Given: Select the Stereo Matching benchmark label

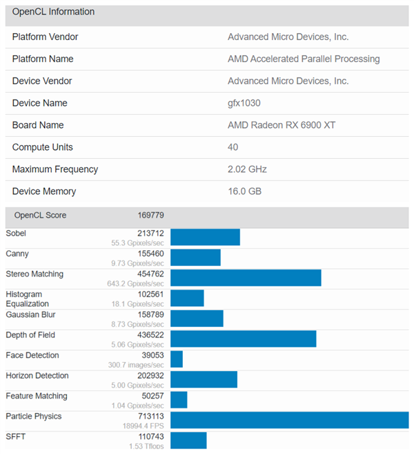Looking at the screenshot, I should (34, 274).
